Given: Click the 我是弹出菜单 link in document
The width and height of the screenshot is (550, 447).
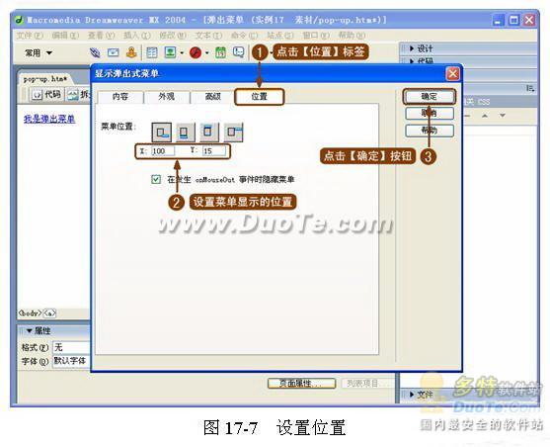Looking at the screenshot, I should pos(49,119).
